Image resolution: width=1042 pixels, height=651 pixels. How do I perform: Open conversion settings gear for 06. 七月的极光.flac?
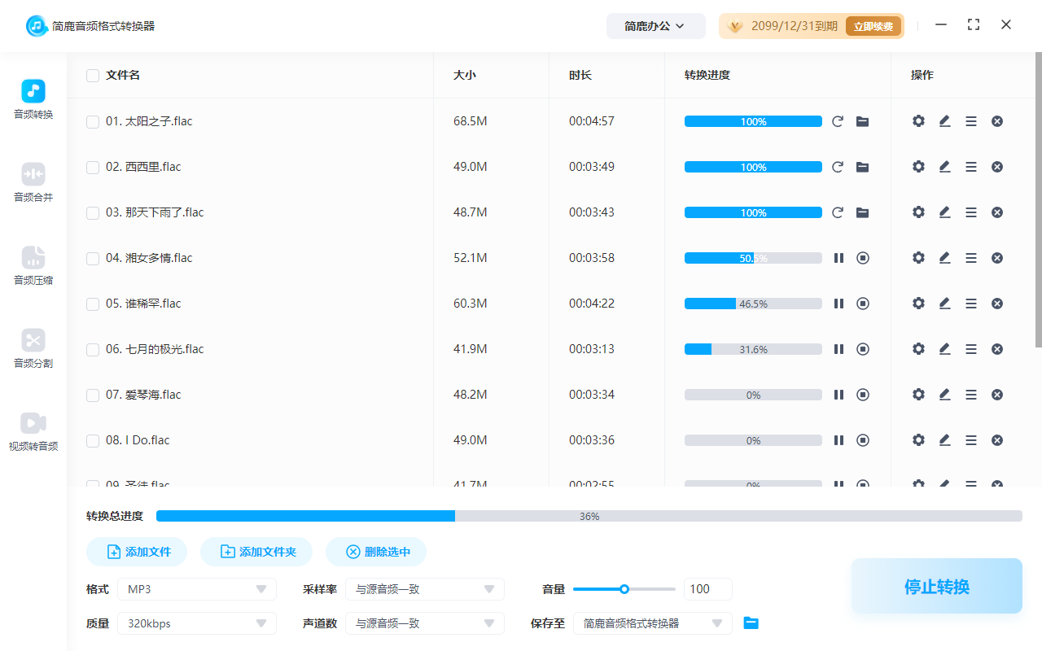[918, 348]
